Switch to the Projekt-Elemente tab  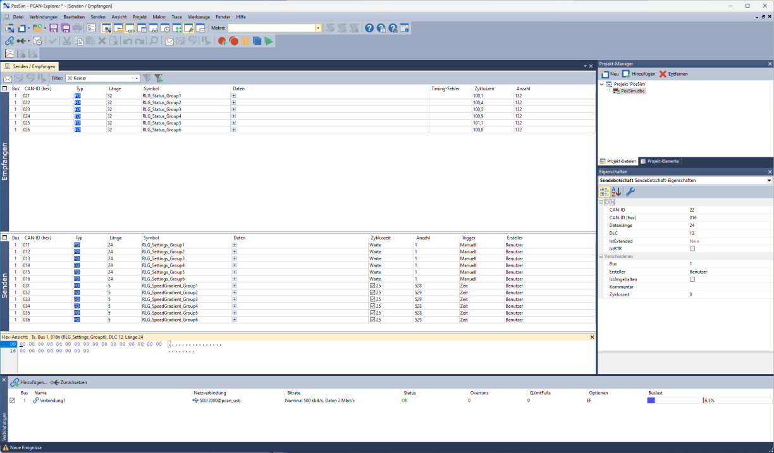click(x=660, y=161)
